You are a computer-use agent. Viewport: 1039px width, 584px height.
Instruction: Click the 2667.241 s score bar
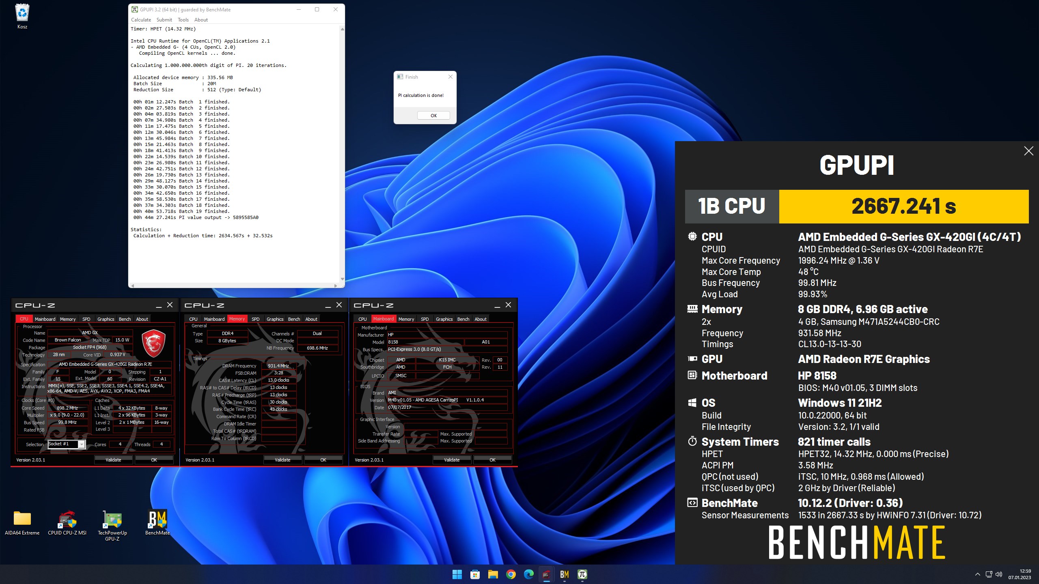(x=904, y=206)
